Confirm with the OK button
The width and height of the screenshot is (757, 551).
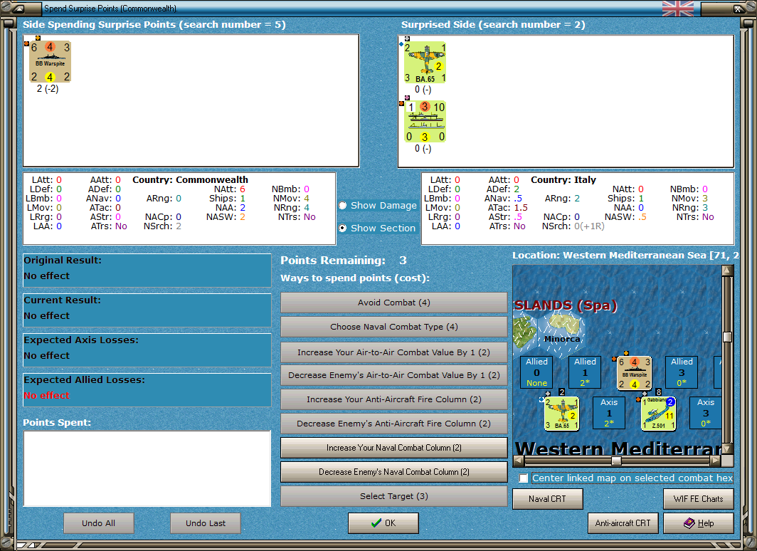click(x=383, y=523)
